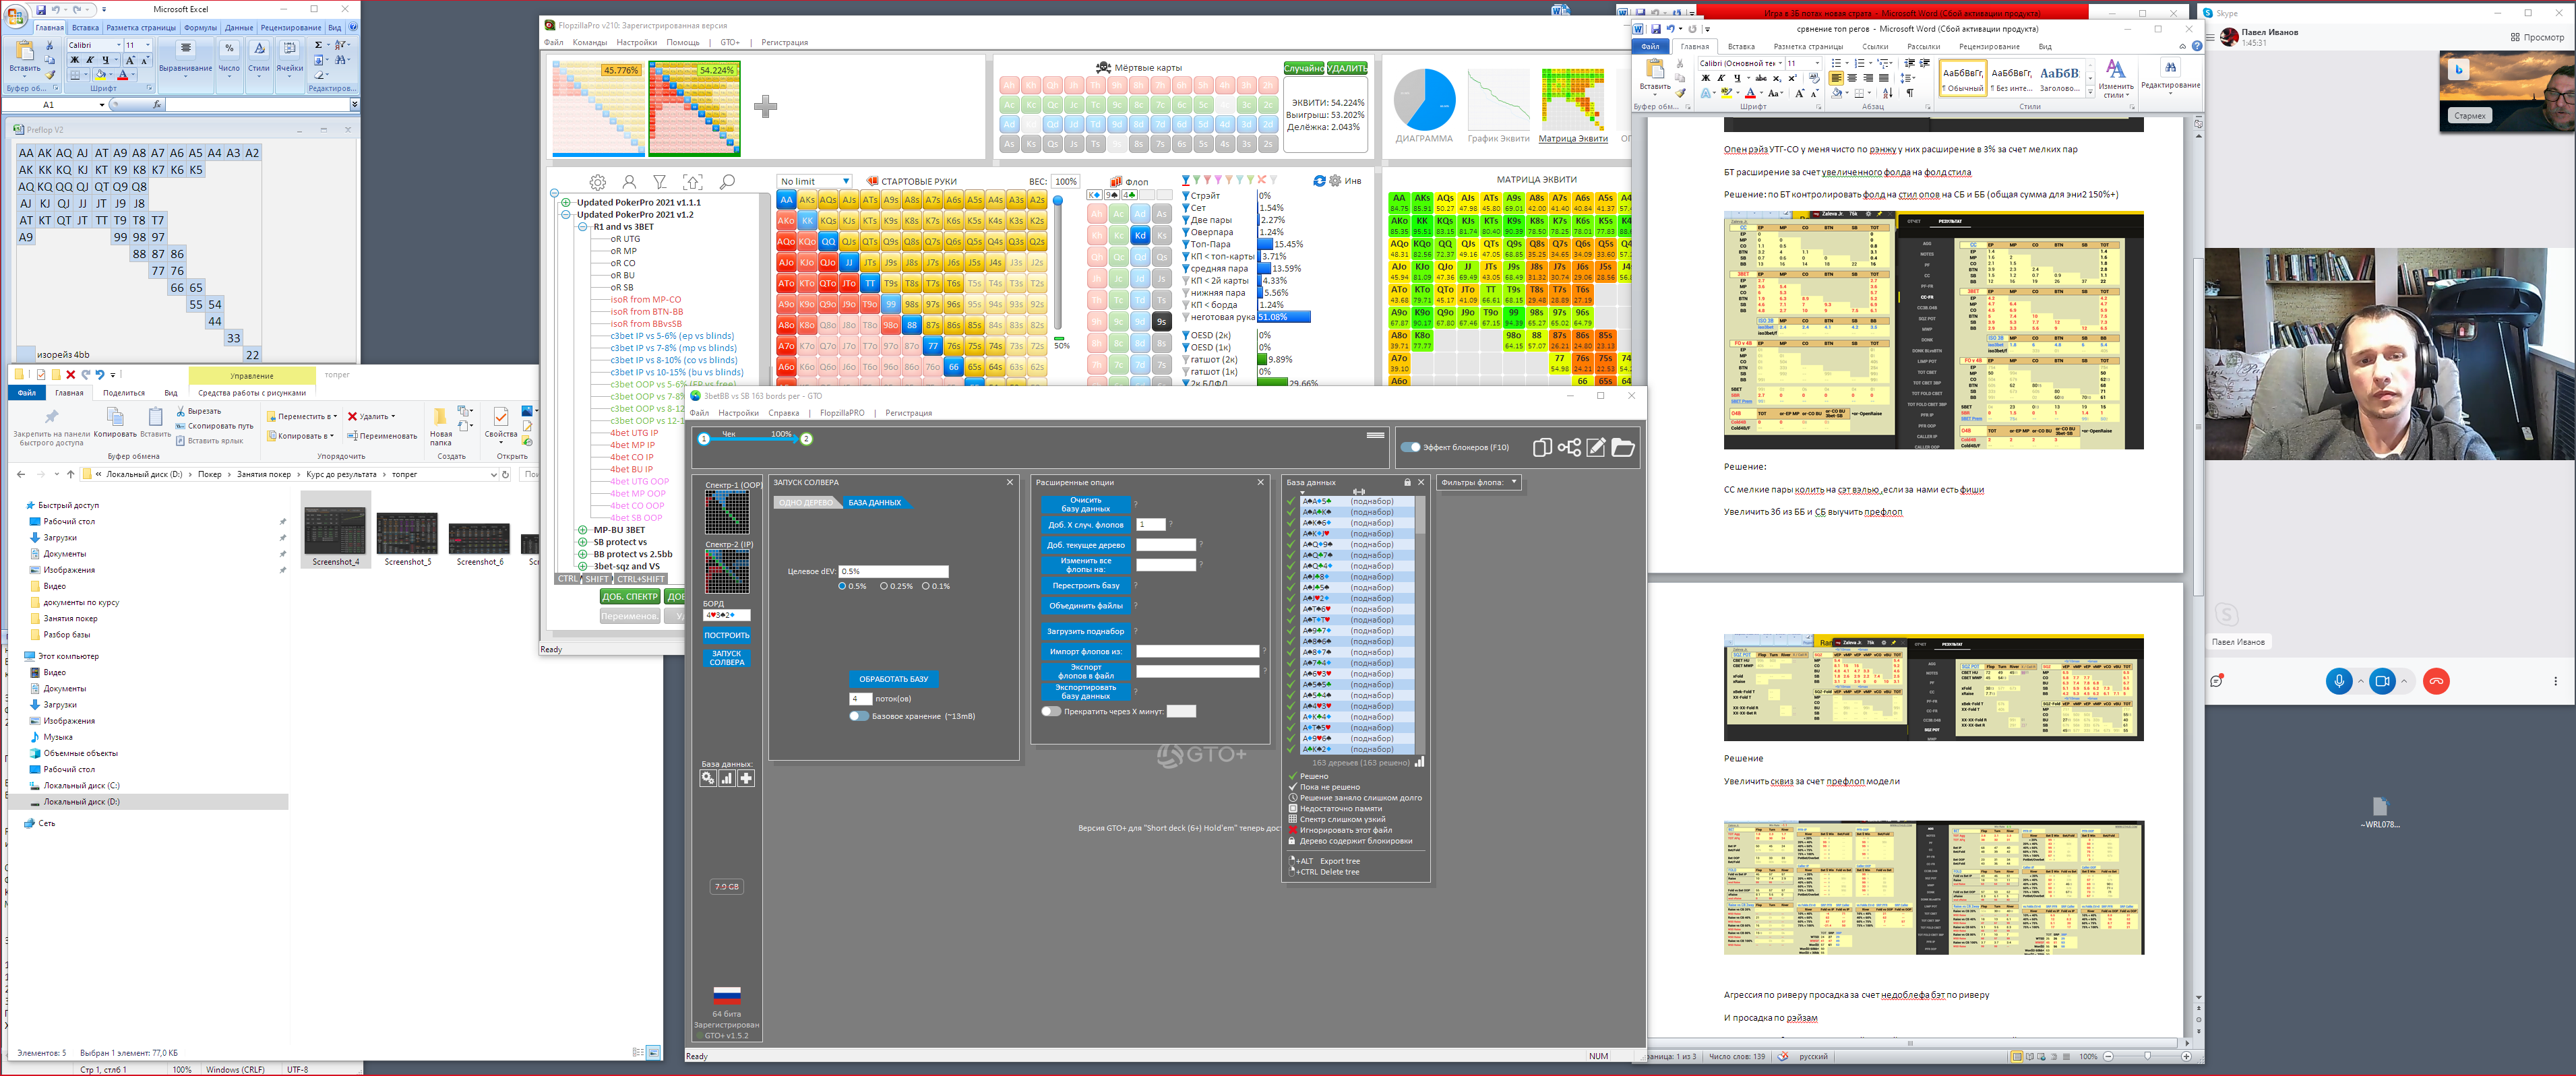
Task: Center align text in Word ribbon
Action: pyautogui.click(x=1852, y=78)
